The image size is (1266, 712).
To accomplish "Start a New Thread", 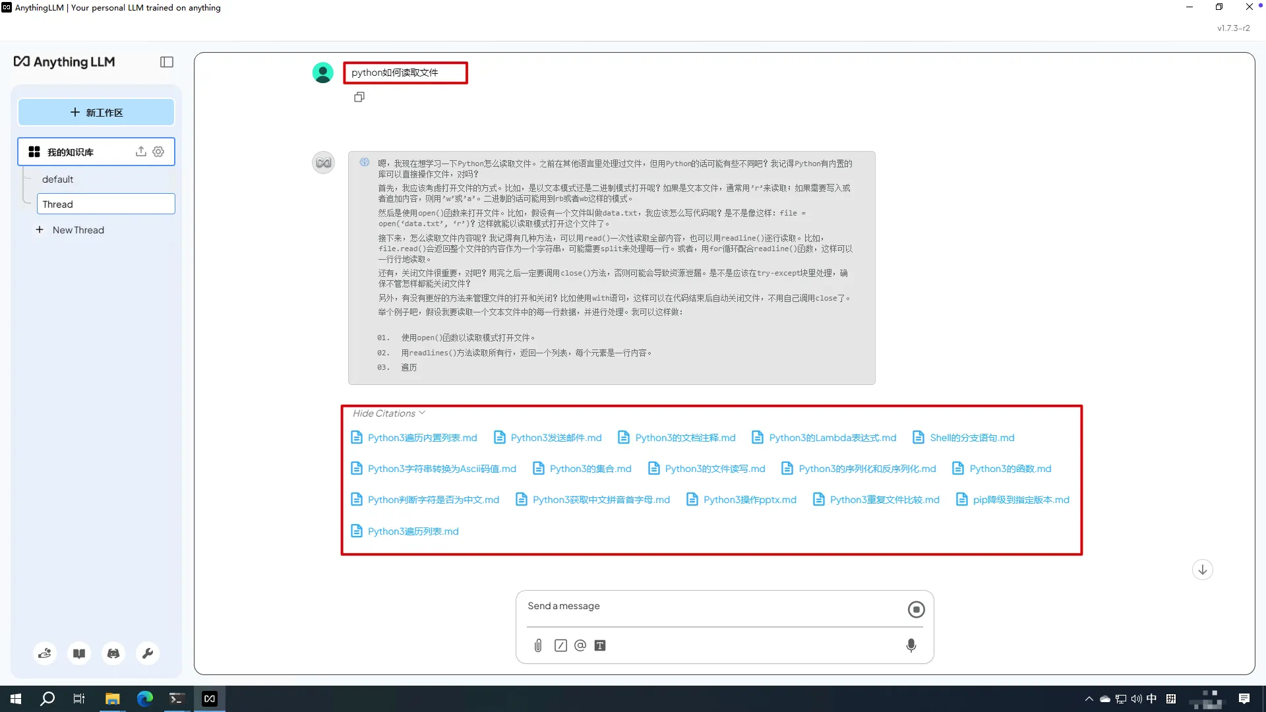I will [78, 230].
